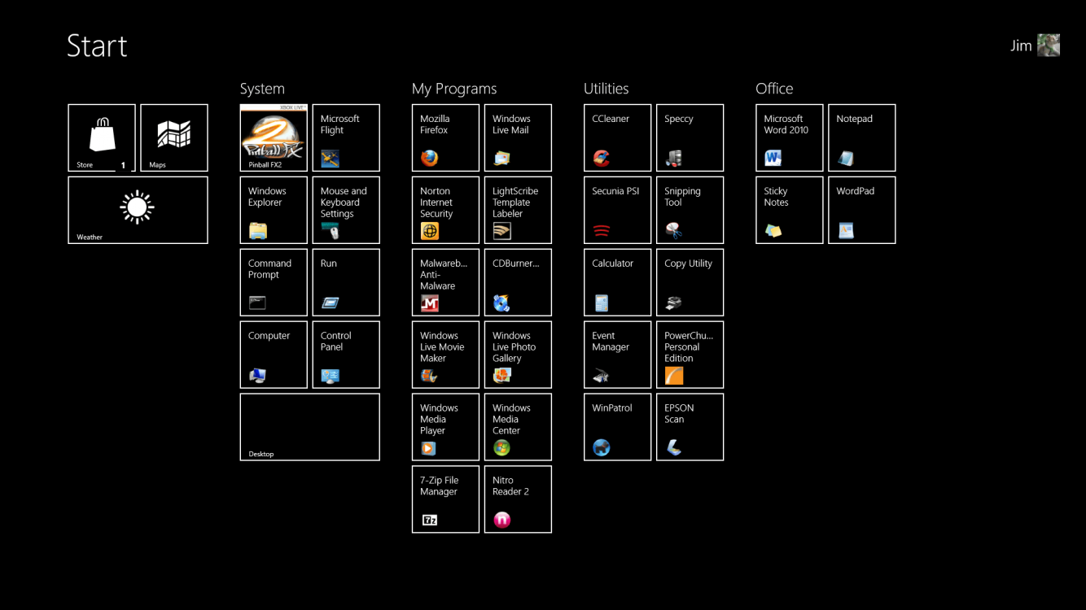Open the Store tile
This screenshot has height=610, width=1086.
click(x=102, y=137)
